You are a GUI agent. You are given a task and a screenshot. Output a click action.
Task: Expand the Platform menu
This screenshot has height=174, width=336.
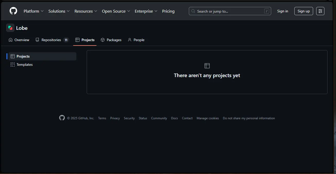pyautogui.click(x=34, y=11)
